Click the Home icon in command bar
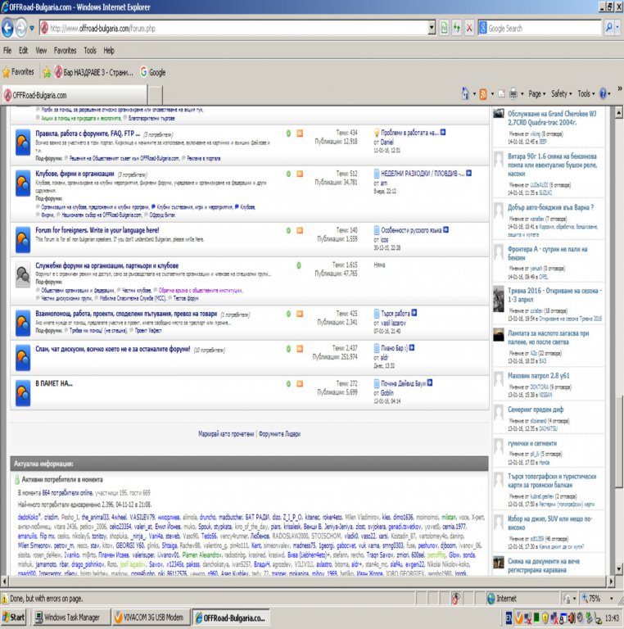 click(x=465, y=94)
